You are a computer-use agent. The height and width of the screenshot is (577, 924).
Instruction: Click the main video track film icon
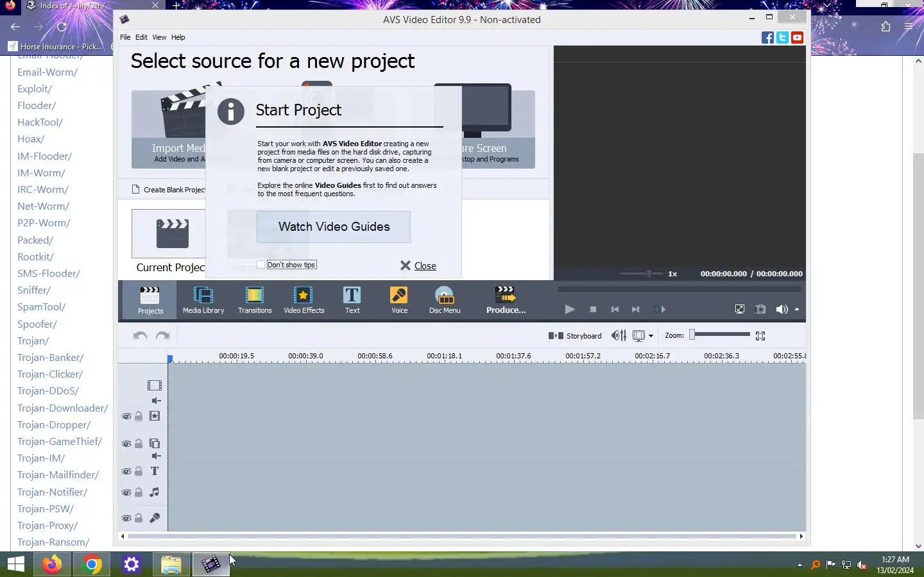coord(154,385)
